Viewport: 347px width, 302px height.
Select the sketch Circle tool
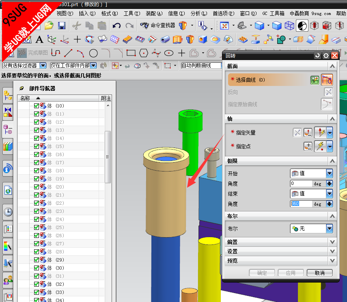[93, 53]
